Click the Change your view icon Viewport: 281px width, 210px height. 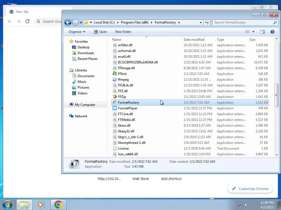point(248,32)
